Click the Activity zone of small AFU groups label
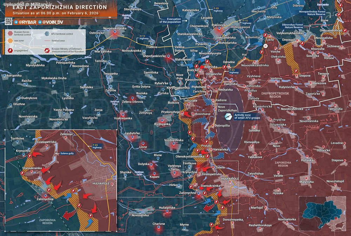Viewport: 351px width, 236px height. click(x=247, y=116)
